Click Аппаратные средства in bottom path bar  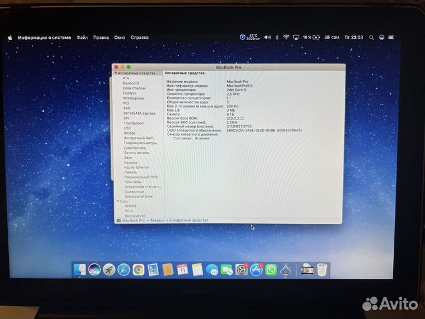(x=189, y=220)
